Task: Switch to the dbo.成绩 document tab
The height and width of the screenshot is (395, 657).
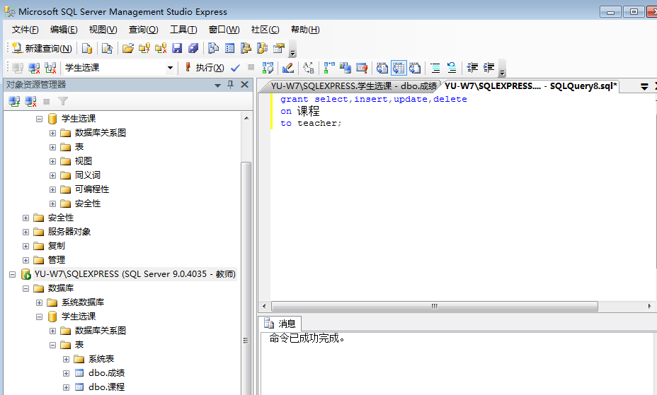Action: (x=353, y=86)
